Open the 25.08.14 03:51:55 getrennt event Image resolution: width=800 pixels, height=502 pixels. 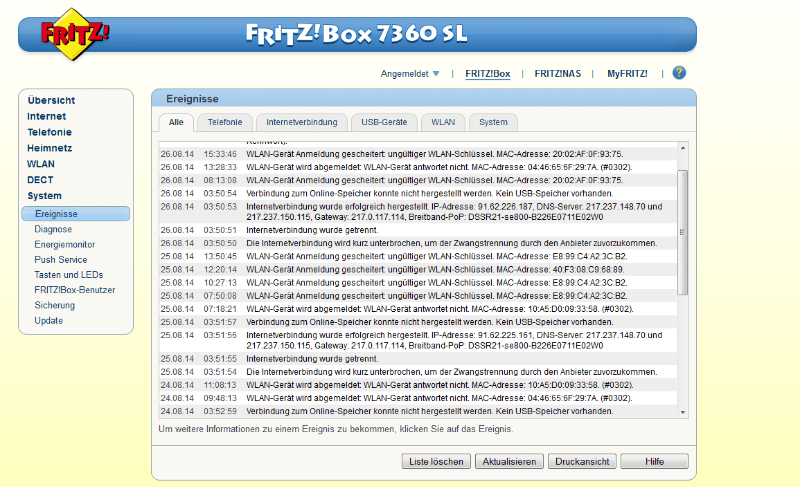[x=418, y=359]
